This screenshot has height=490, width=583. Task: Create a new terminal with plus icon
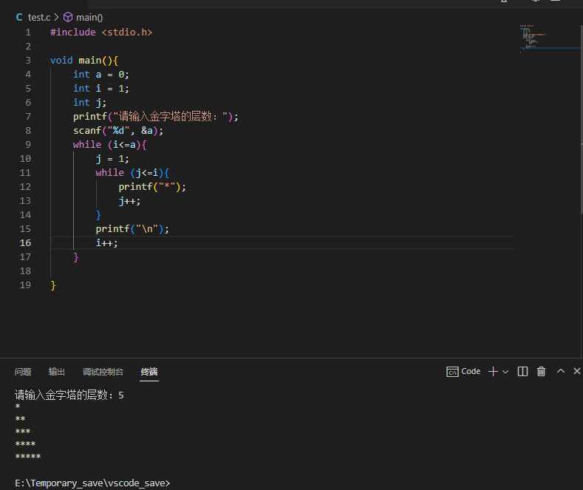click(x=493, y=372)
